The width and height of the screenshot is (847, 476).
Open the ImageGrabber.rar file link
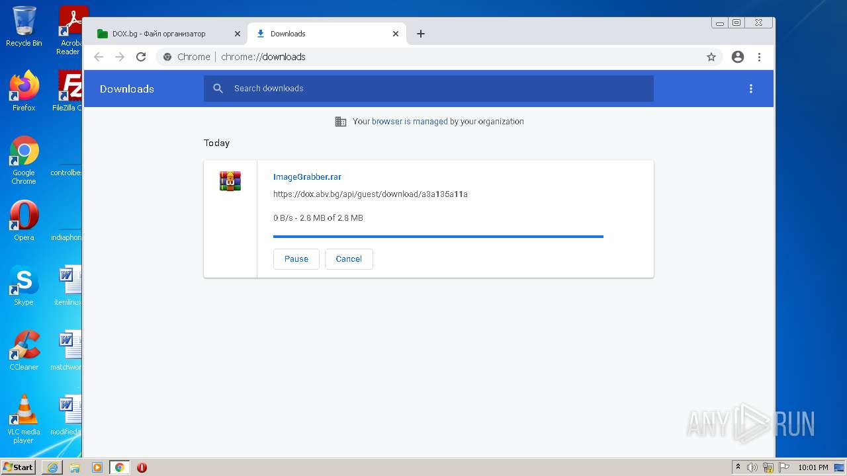click(x=307, y=177)
